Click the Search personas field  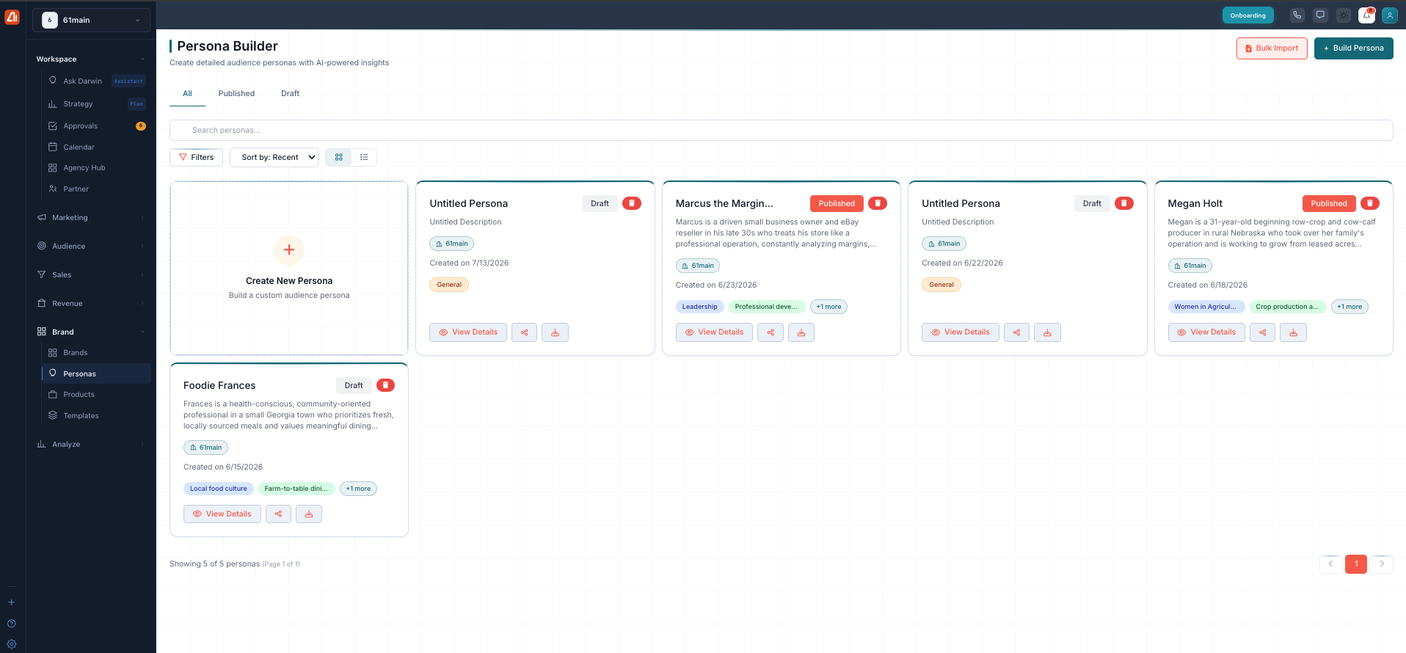tap(781, 130)
